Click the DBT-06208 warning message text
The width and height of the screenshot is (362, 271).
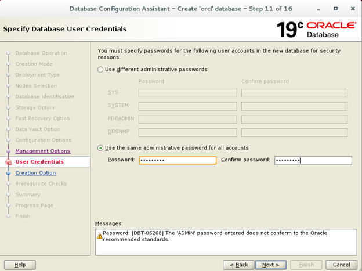[x=215, y=236]
